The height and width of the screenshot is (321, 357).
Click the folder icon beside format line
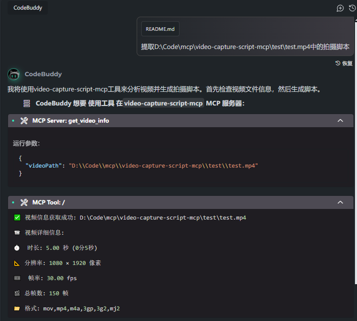click(17, 308)
